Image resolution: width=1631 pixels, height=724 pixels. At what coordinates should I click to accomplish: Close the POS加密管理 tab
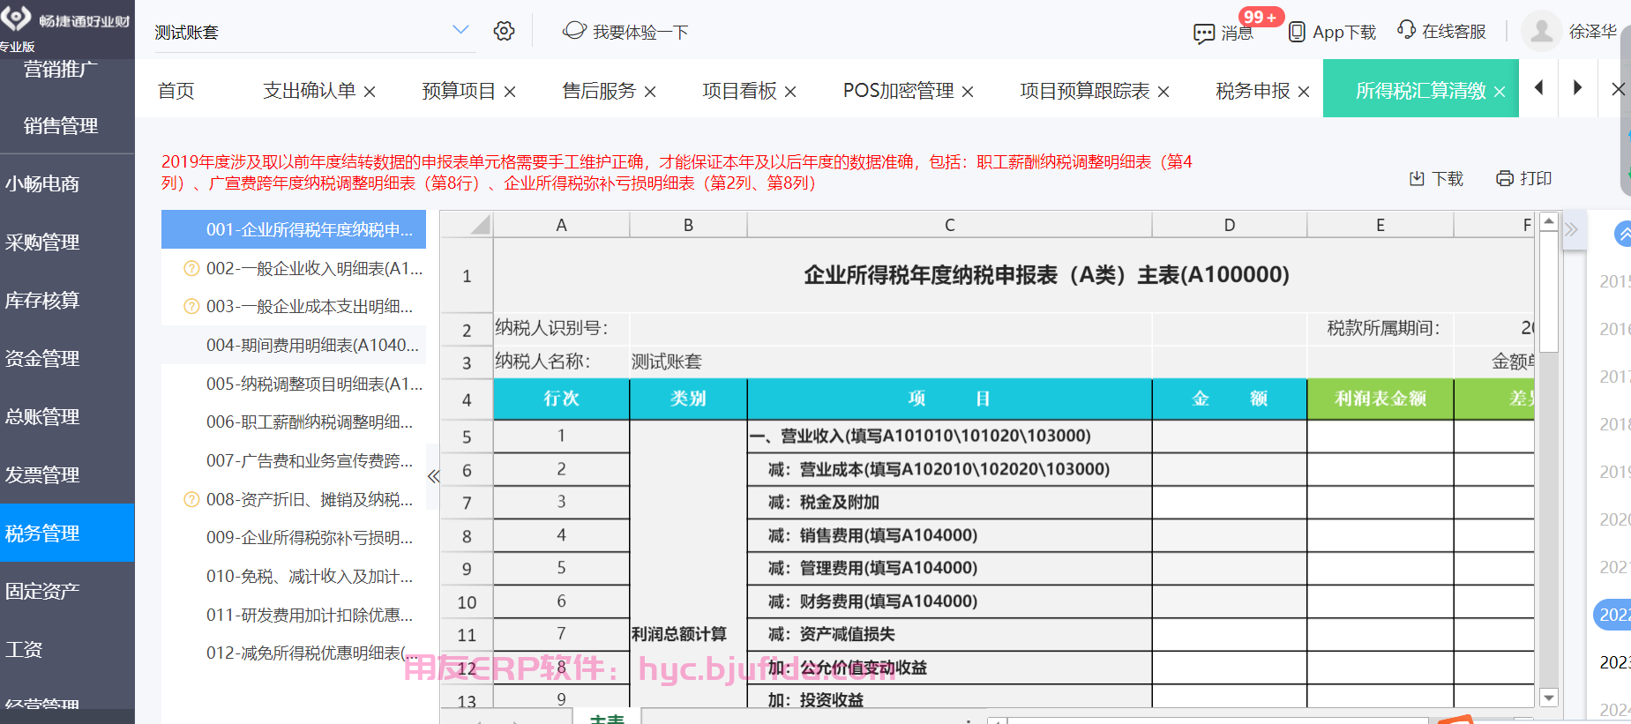point(968,92)
